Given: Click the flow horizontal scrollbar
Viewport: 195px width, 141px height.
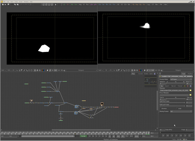Looking at the screenshot, I should pos(81,130).
